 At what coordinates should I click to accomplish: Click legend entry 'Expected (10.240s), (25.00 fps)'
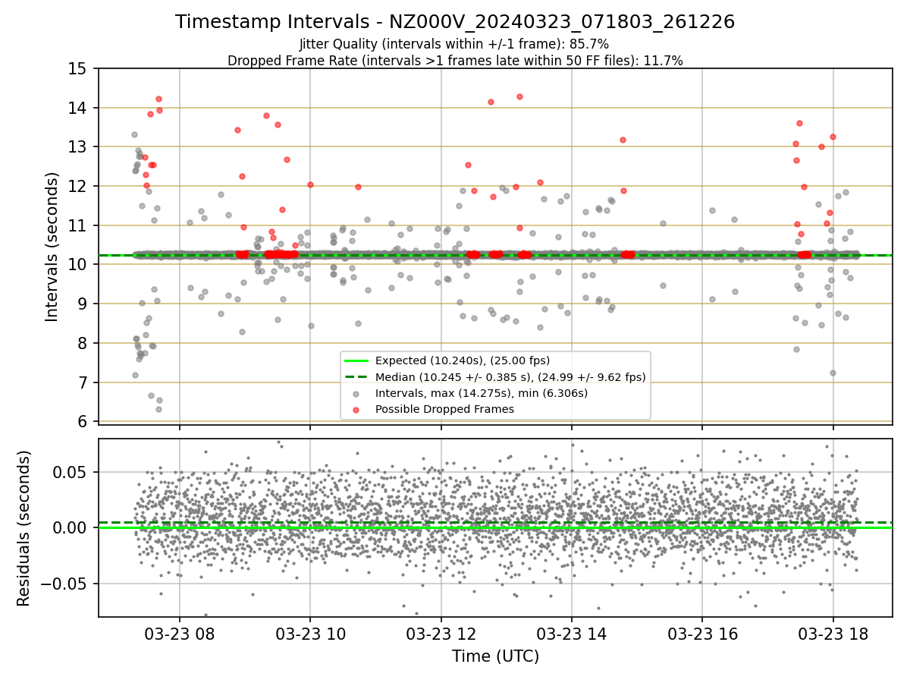[x=463, y=360]
